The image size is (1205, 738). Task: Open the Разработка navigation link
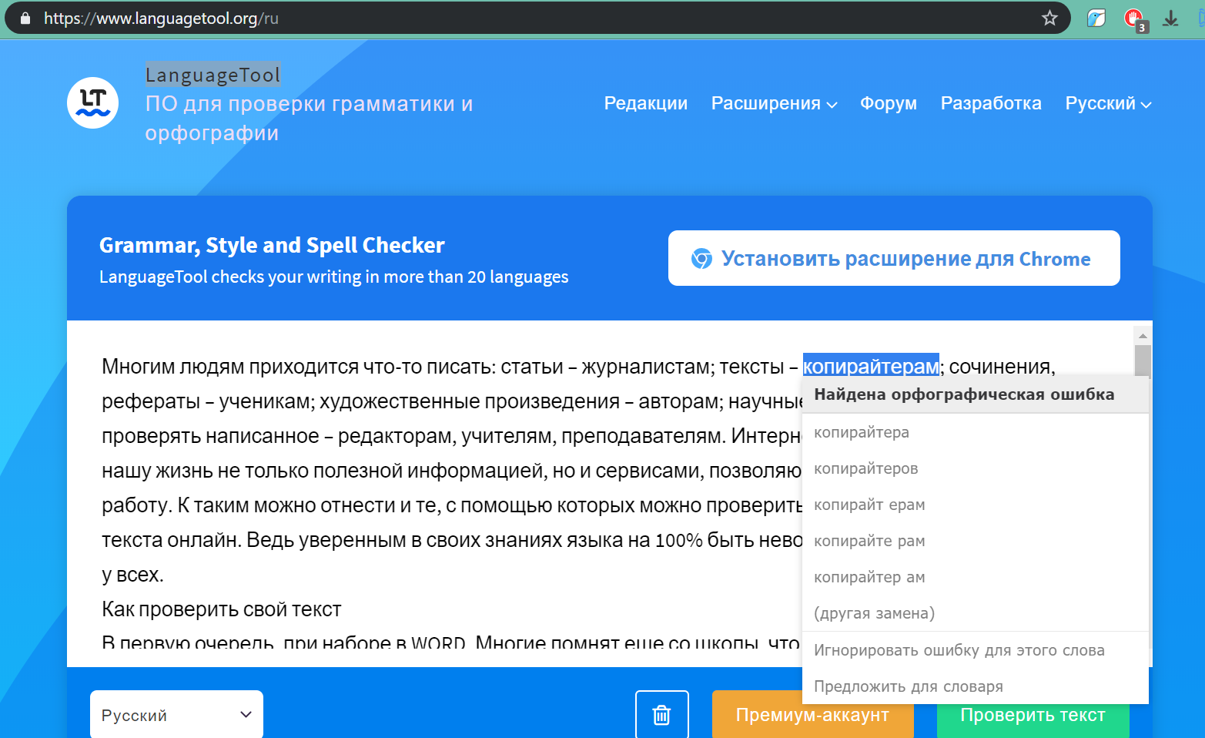(991, 103)
